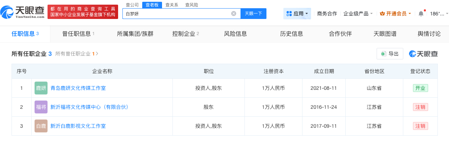449x146 pixels.
Task: Open 青岛鹿妍文化传媒工作室 company link
Action: click(x=78, y=88)
